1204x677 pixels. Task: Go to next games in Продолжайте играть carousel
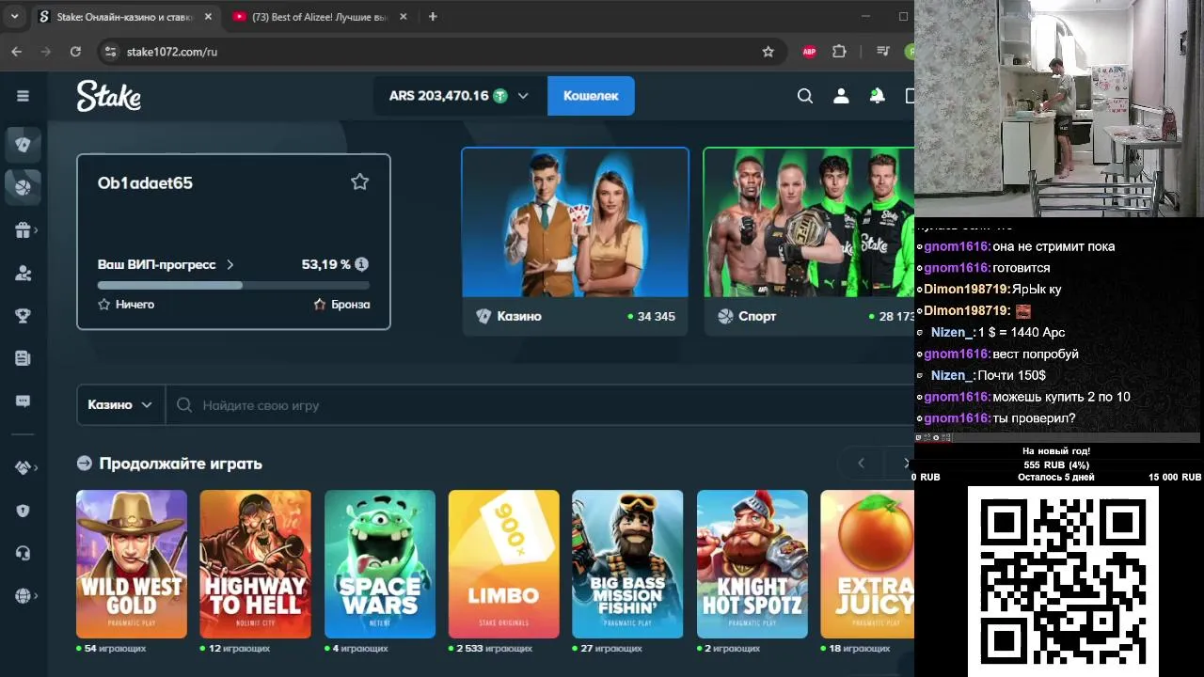[x=905, y=463]
